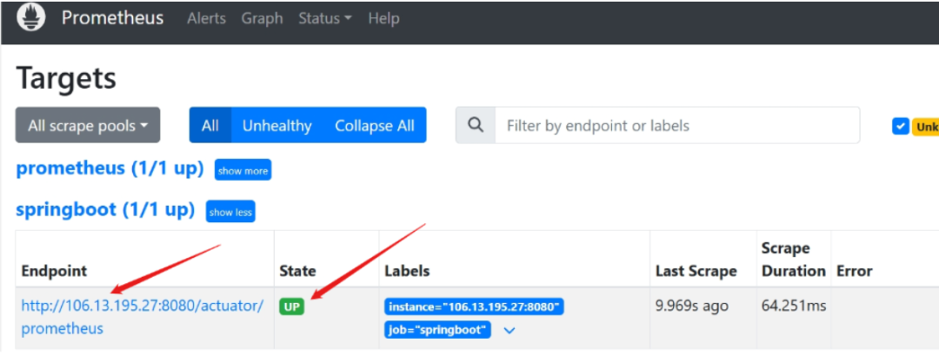Click the instance="106.13.195.27:8080" label badge
939x356 pixels.
pyautogui.click(x=475, y=307)
